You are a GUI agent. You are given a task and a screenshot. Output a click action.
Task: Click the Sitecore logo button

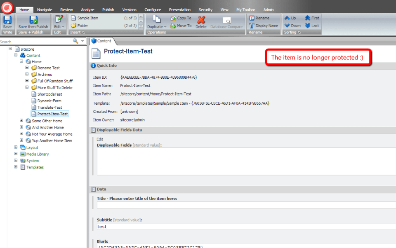point(7,7)
